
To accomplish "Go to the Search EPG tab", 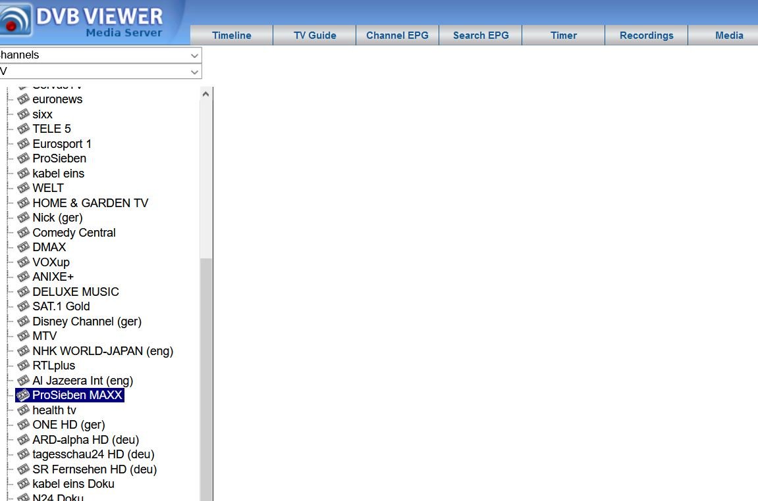I will coord(481,36).
